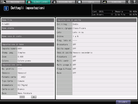Click the Imposta numero value '0001'
This screenshot has width=138, height=104.
tap(20, 49)
